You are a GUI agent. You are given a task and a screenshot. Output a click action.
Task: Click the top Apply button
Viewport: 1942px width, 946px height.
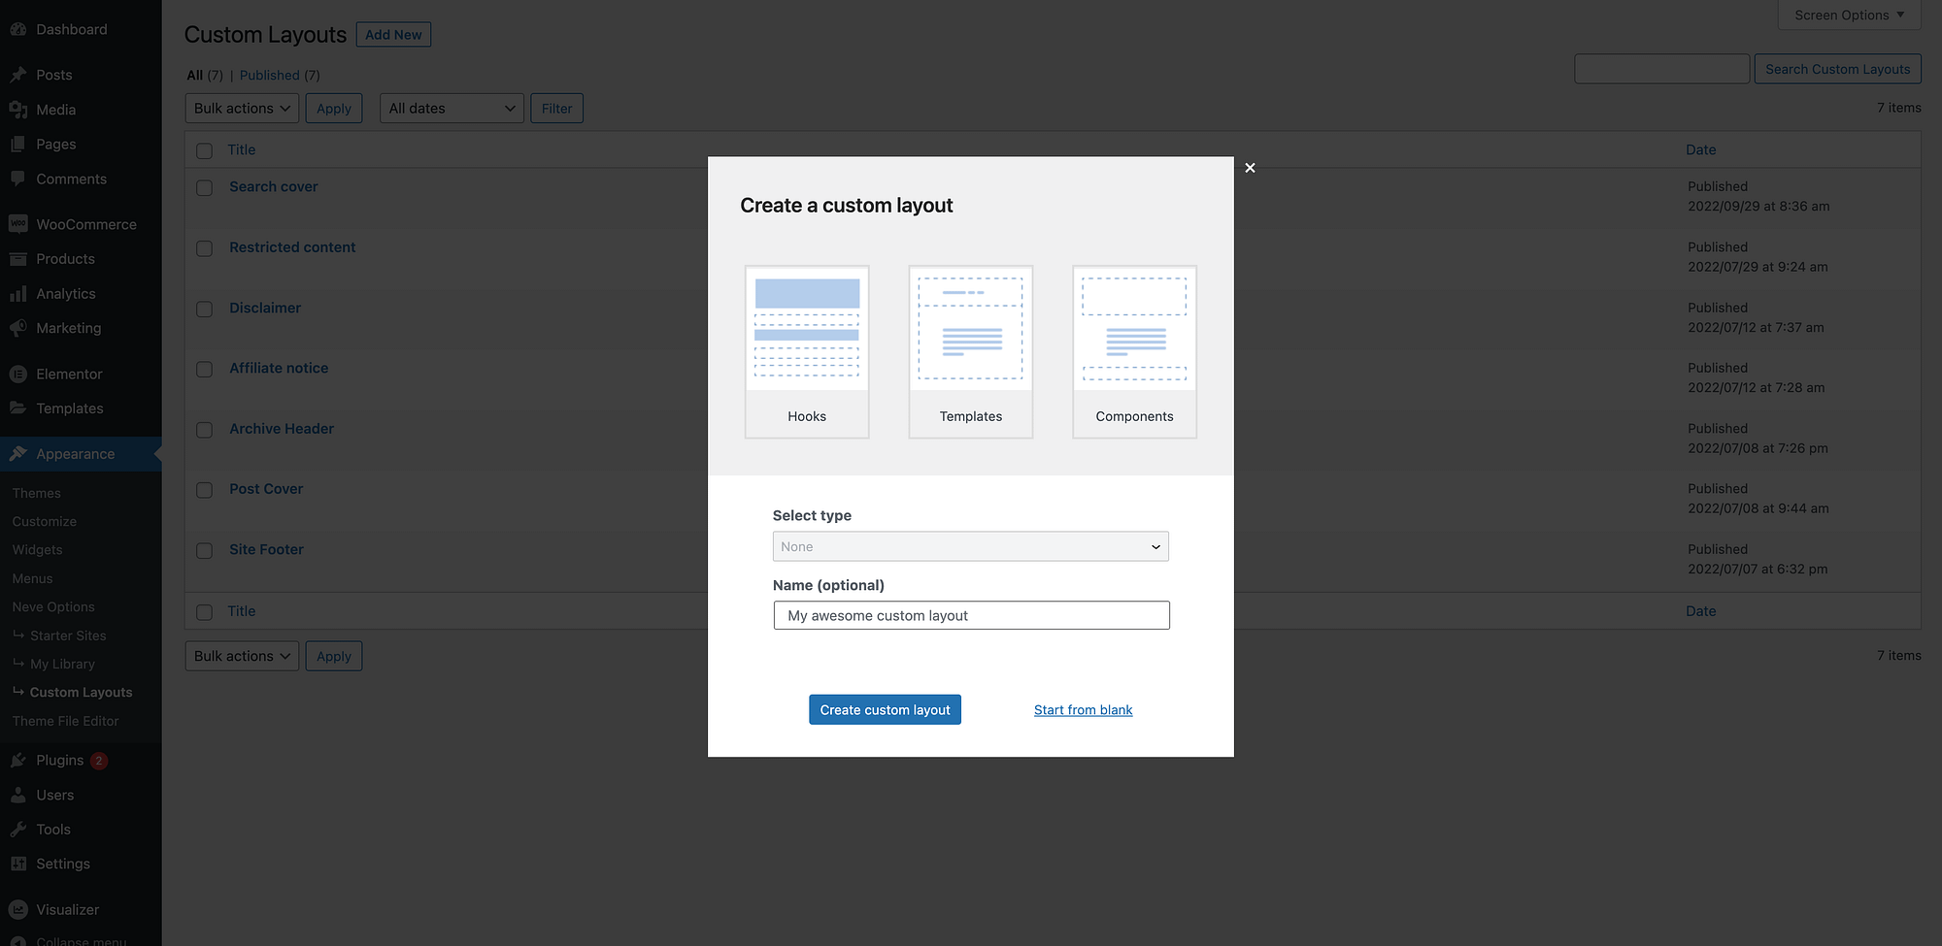[334, 108]
